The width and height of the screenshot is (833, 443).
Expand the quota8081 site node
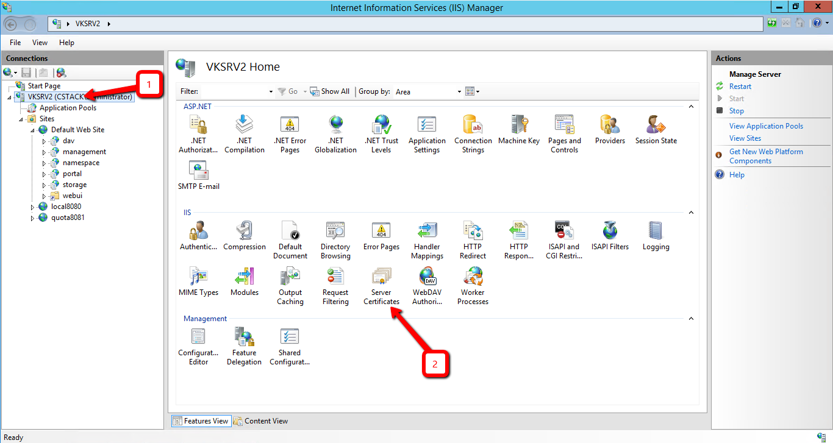(32, 218)
